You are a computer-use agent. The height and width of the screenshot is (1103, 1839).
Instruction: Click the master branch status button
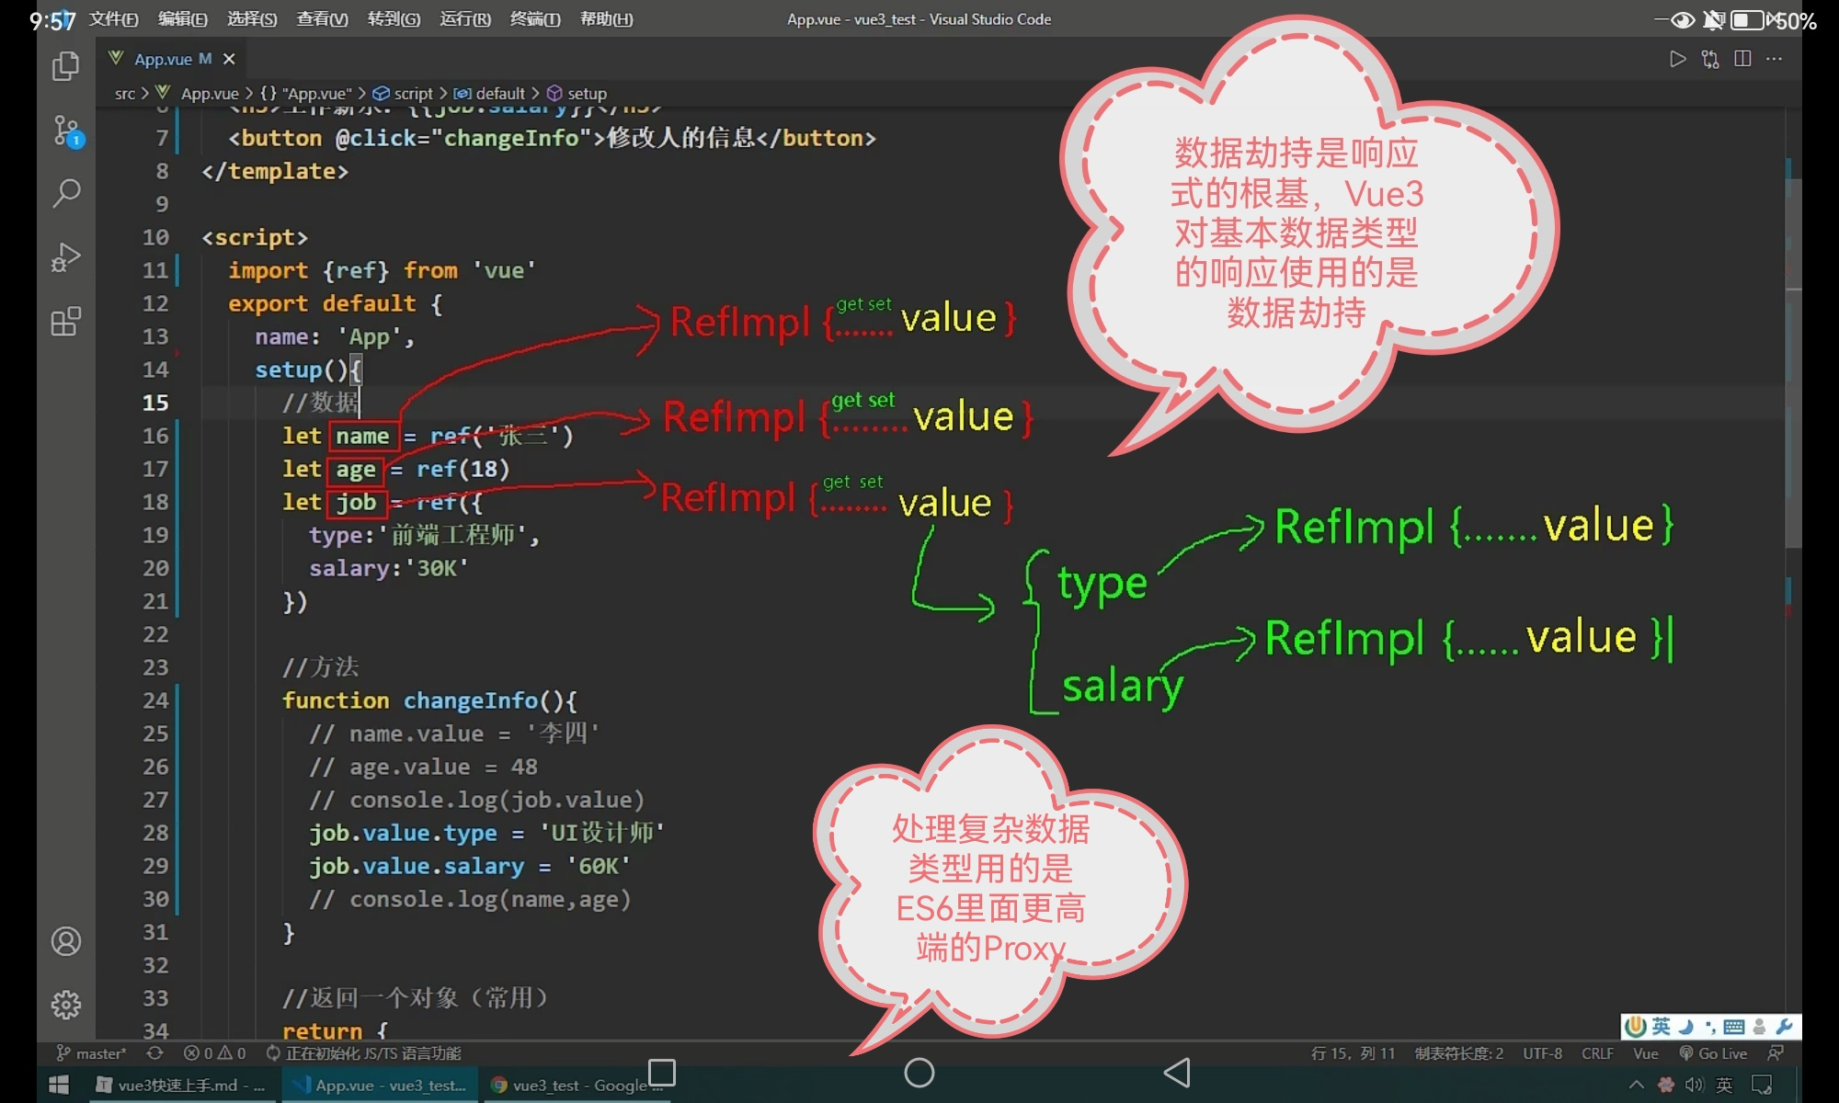[x=92, y=1053]
